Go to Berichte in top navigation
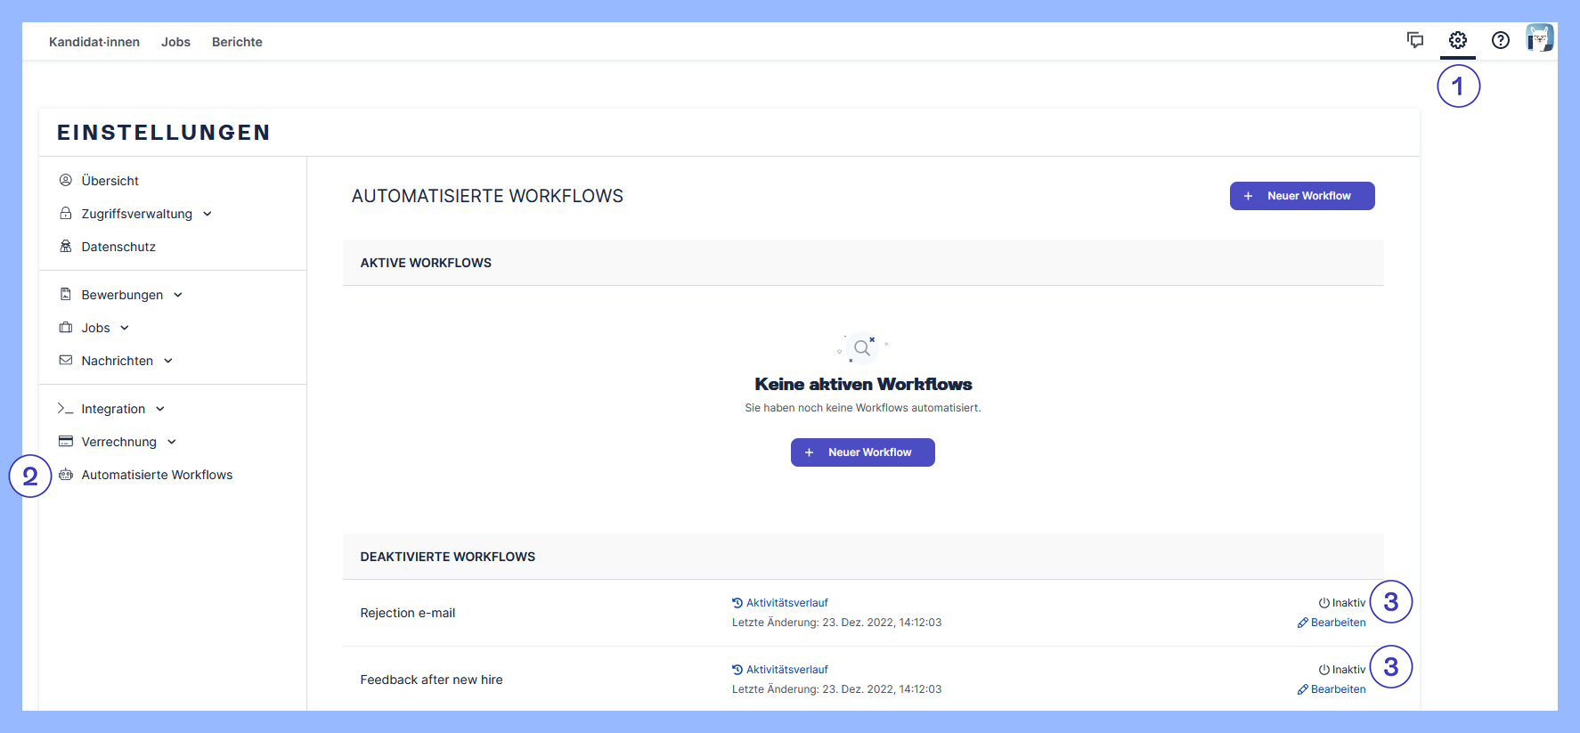Viewport: 1580px width, 733px height. pyautogui.click(x=237, y=42)
